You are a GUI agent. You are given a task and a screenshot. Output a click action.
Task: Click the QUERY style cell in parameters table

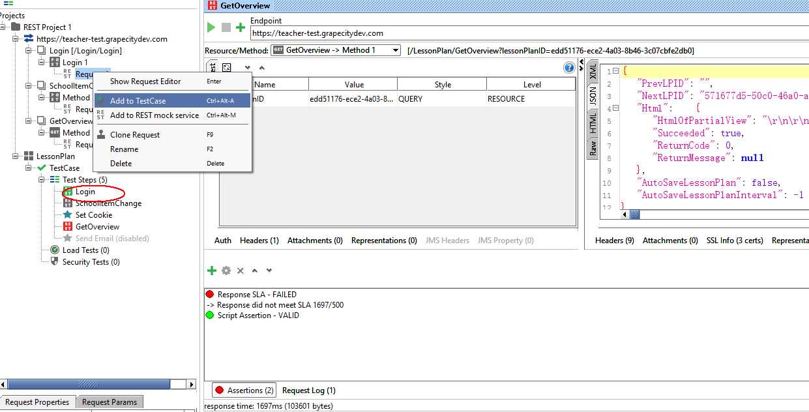point(442,99)
